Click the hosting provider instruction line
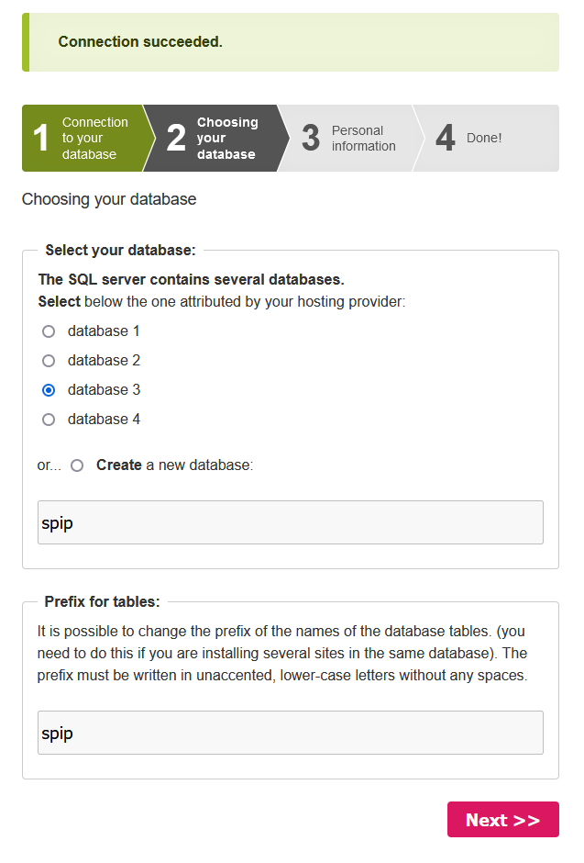The width and height of the screenshot is (584, 863). (x=221, y=301)
